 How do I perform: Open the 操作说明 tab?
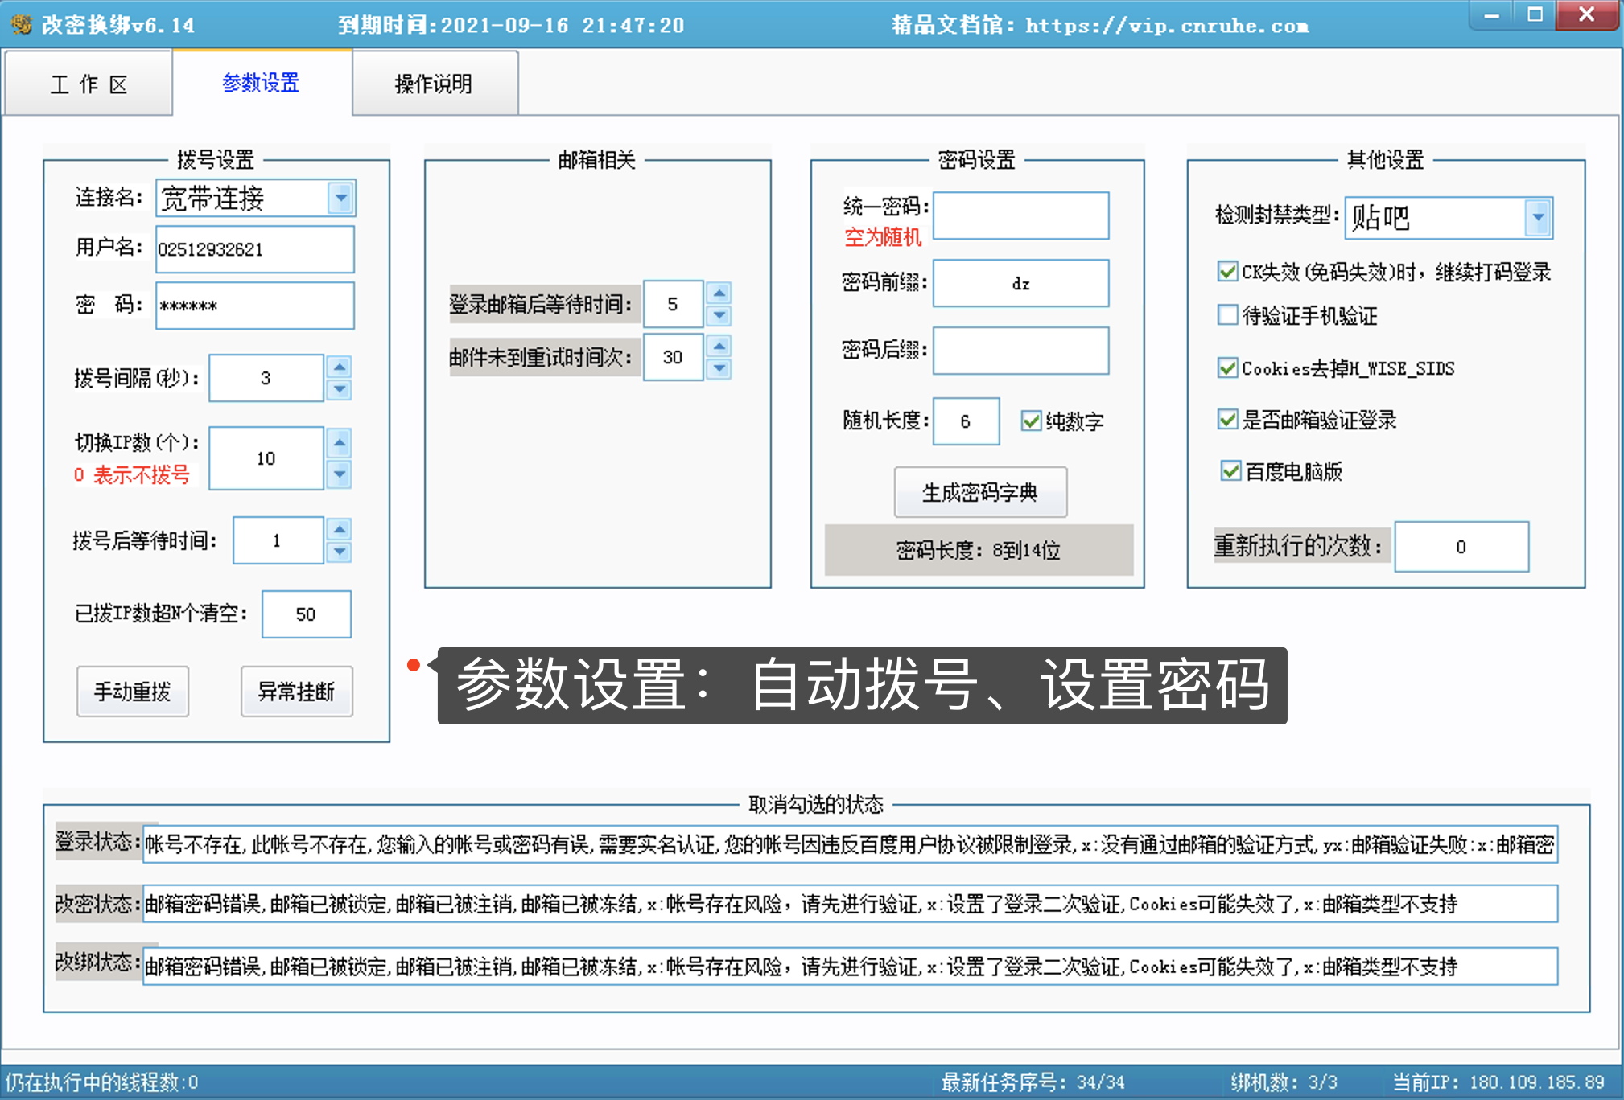[435, 84]
